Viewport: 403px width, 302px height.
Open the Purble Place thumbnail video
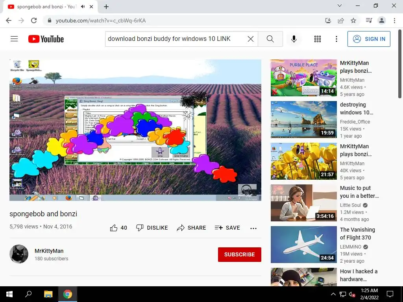303,78
